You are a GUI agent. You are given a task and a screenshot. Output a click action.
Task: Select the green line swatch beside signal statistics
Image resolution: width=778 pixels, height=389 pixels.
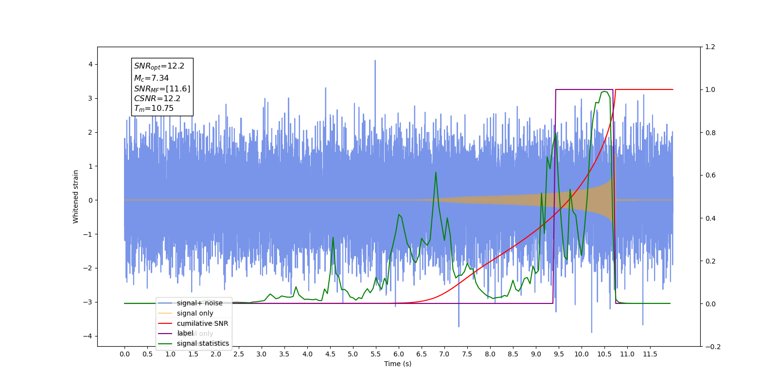[165, 343]
